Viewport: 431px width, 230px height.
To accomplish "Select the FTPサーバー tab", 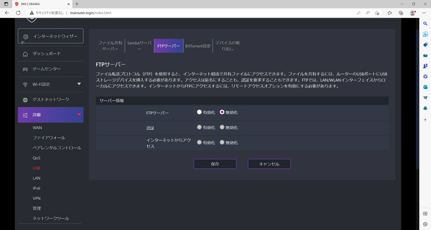I will tap(169, 46).
